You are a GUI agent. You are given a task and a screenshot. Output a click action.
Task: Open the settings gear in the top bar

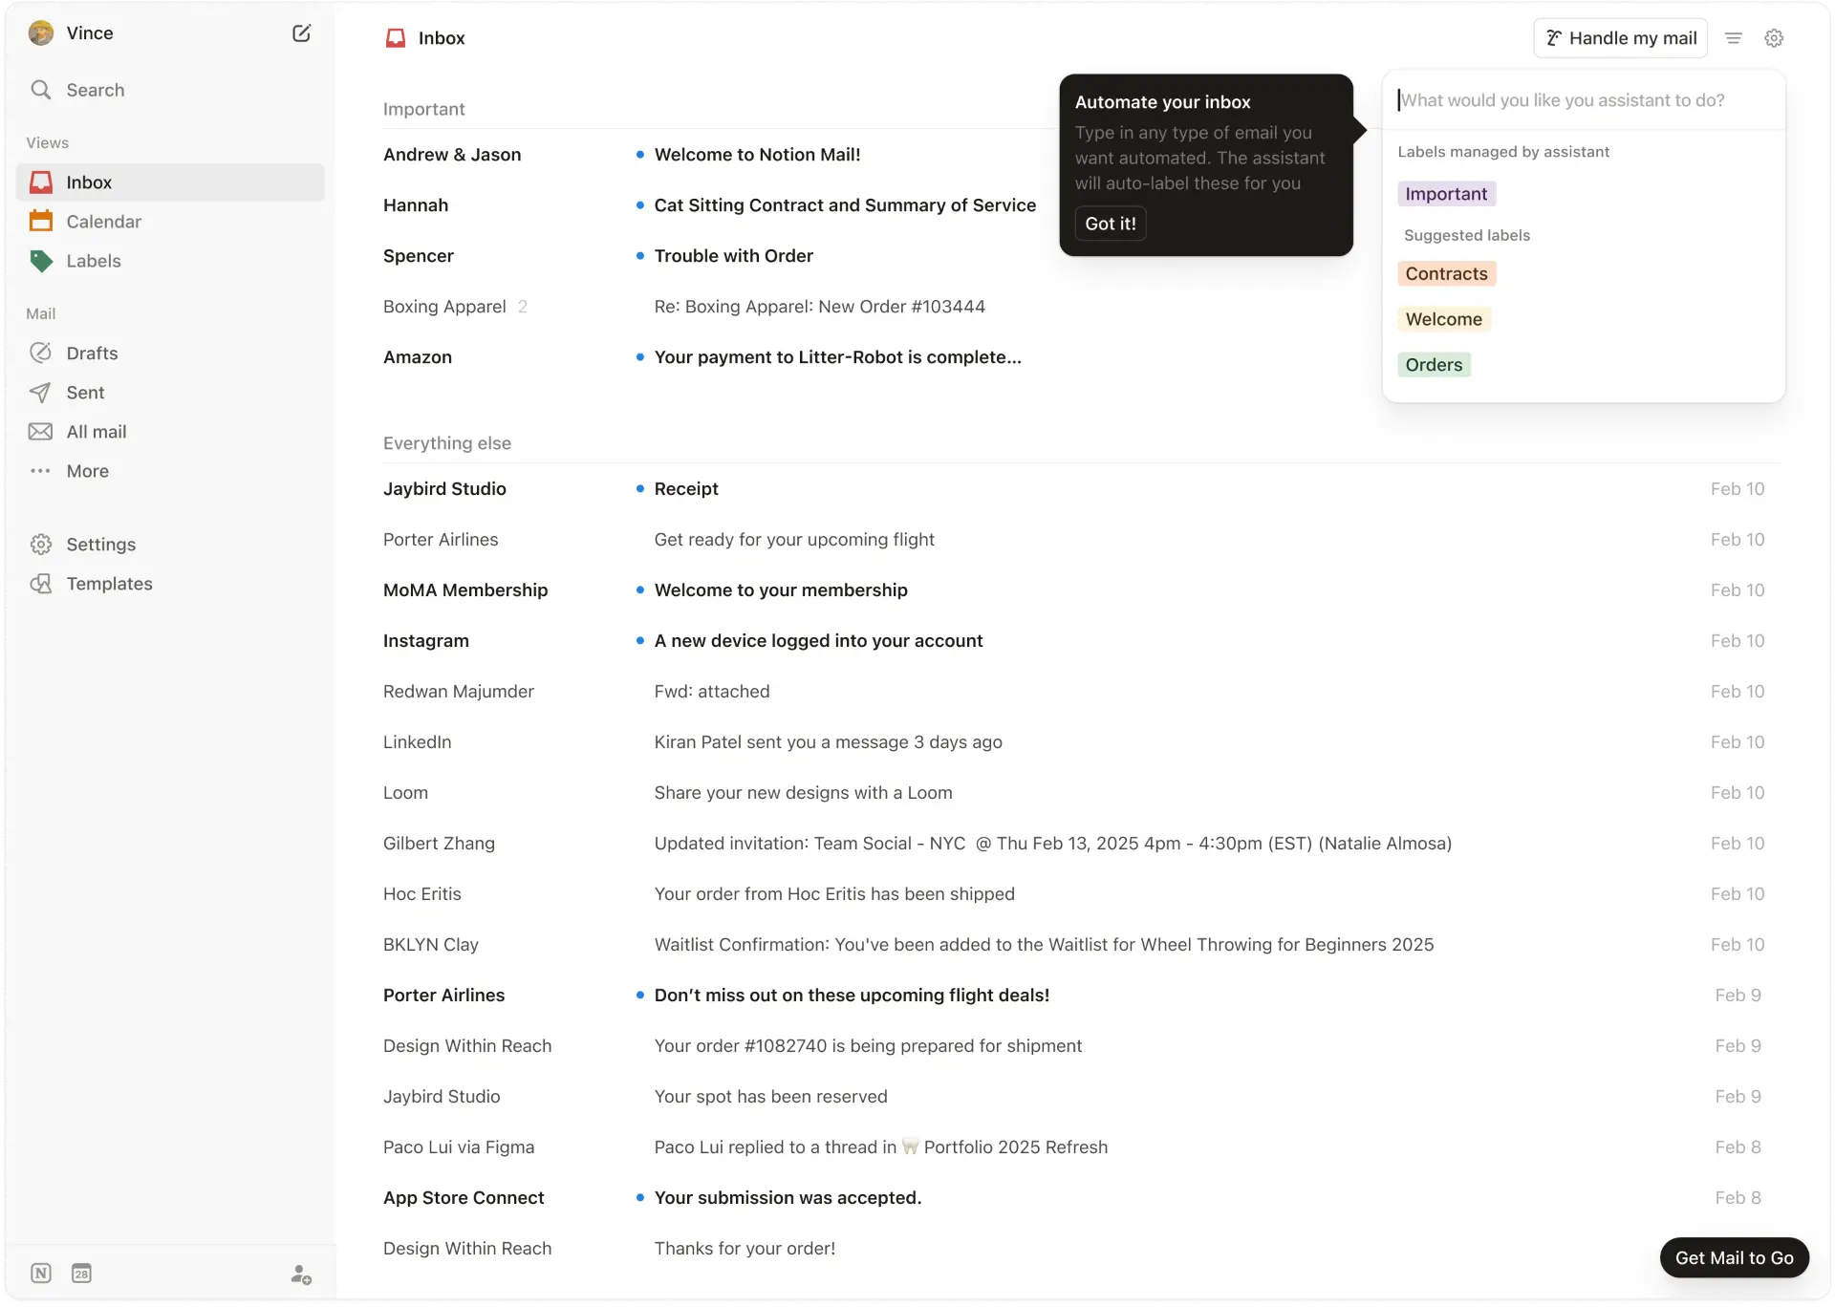click(1775, 38)
